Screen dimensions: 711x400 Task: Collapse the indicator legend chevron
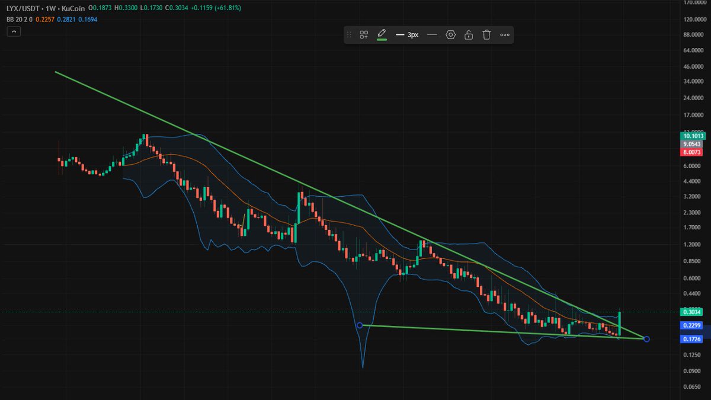click(x=14, y=31)
